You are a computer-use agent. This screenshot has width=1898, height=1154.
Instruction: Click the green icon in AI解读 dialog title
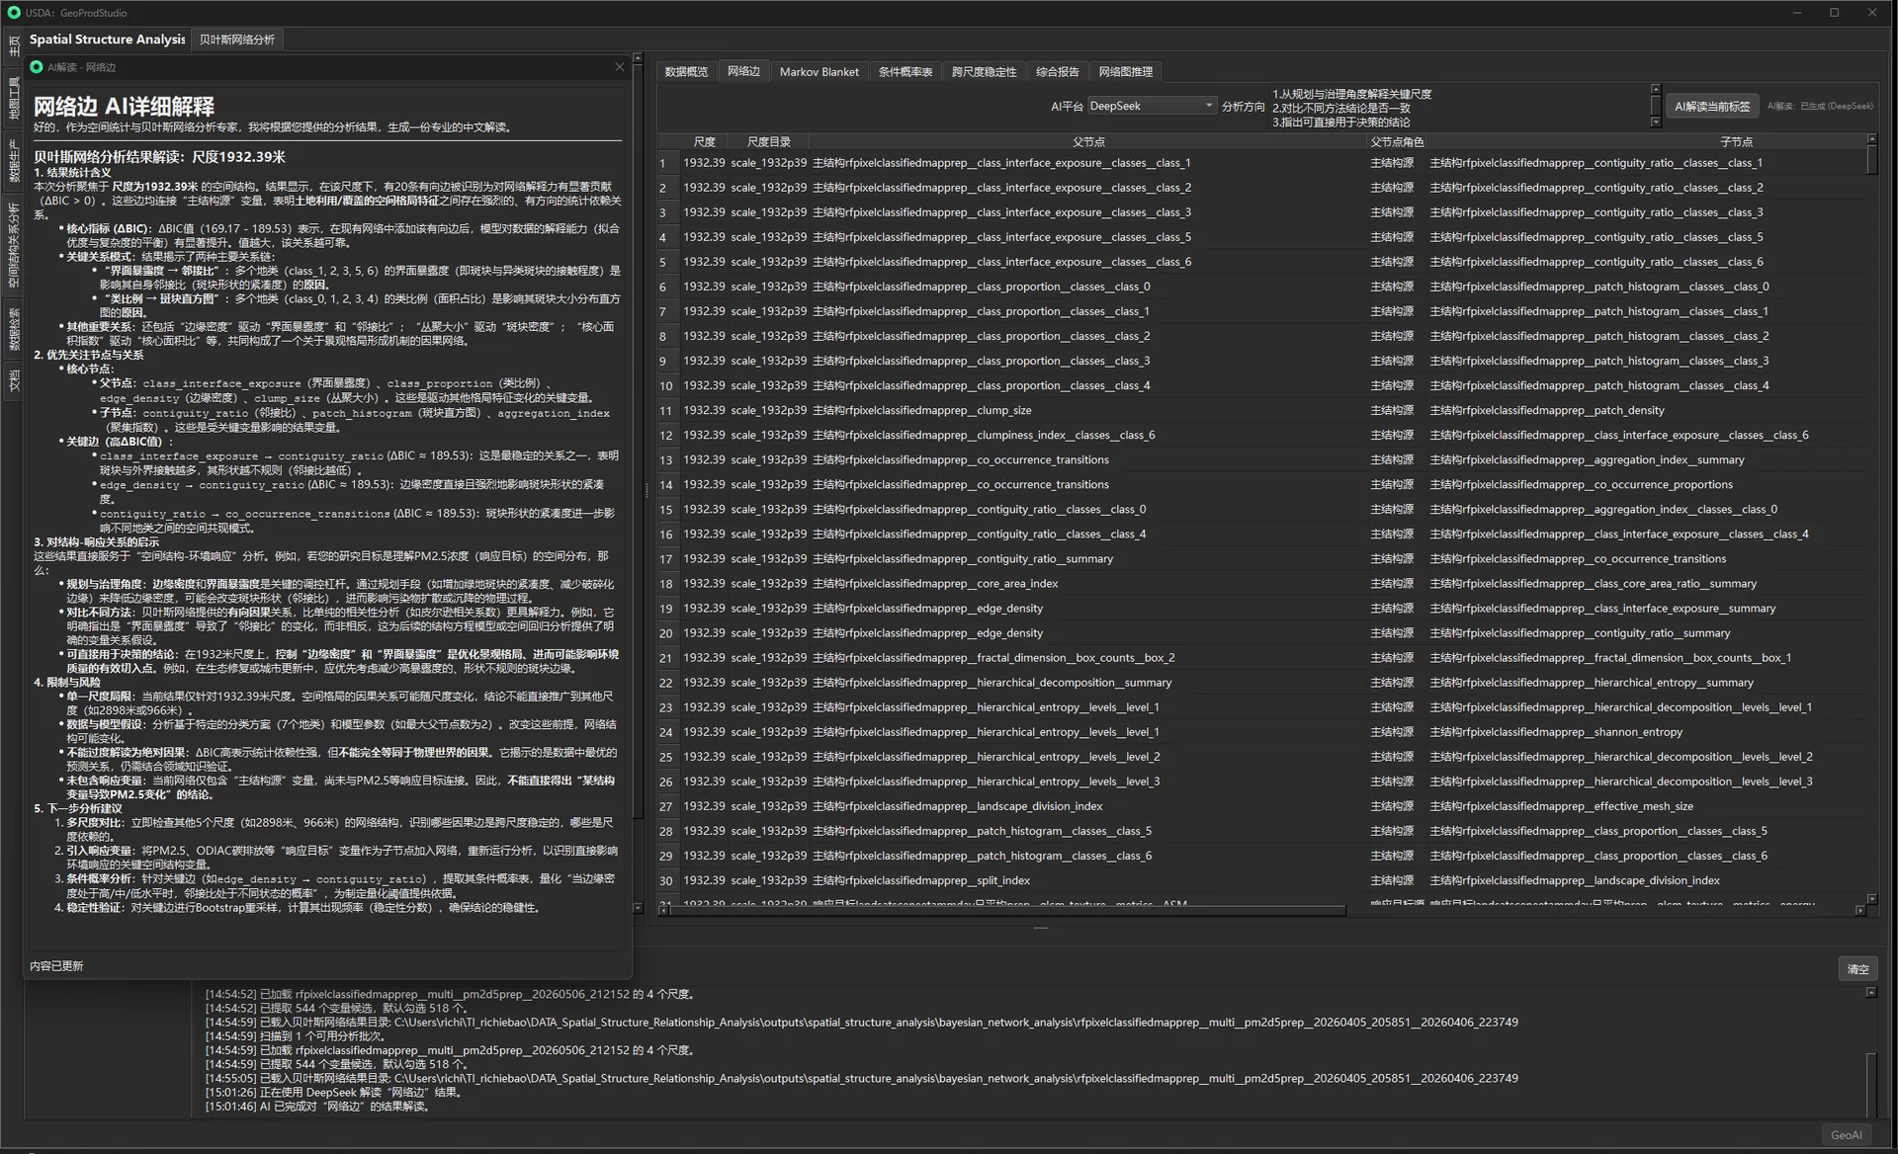[37, 67]
